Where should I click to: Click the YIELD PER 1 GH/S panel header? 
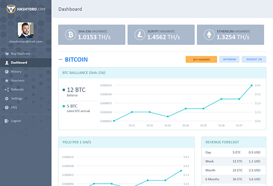click(x=126, y=142)
